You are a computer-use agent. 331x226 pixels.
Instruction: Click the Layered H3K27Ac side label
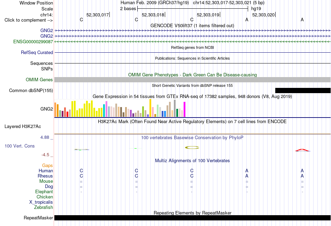[23, 127]
